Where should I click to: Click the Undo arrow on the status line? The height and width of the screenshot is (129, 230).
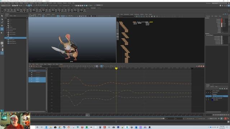coord(19,6)
